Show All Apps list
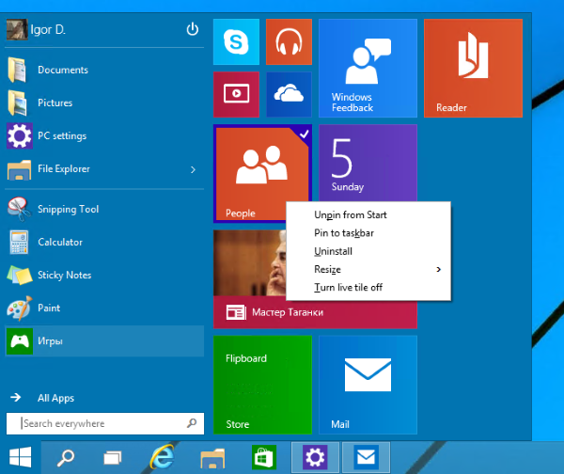Screen dimensions: 564x474 (x=55, y=398)
